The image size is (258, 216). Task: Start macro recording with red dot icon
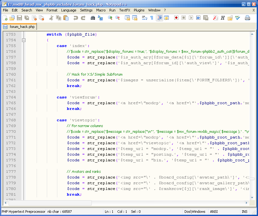[176, 18]
